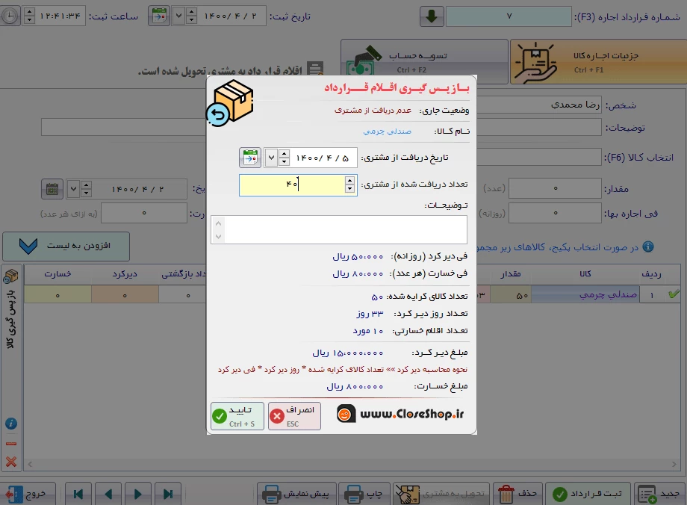Decrease the received quantity with down arrow

click(349, 189)
